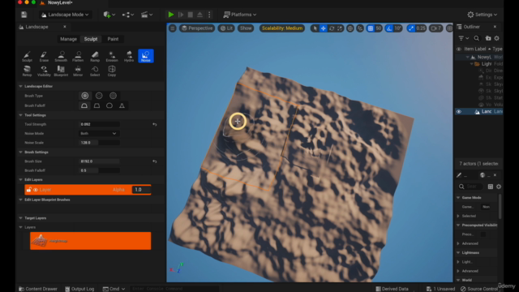519x292 pixels.
Task: Collapse the Tool Settings section
Action: [20, 115]
